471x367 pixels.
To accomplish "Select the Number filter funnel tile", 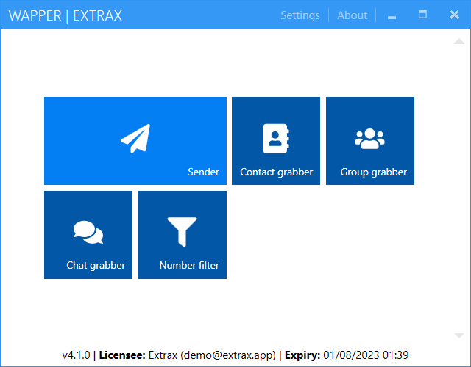I will [x=183, y=235].
